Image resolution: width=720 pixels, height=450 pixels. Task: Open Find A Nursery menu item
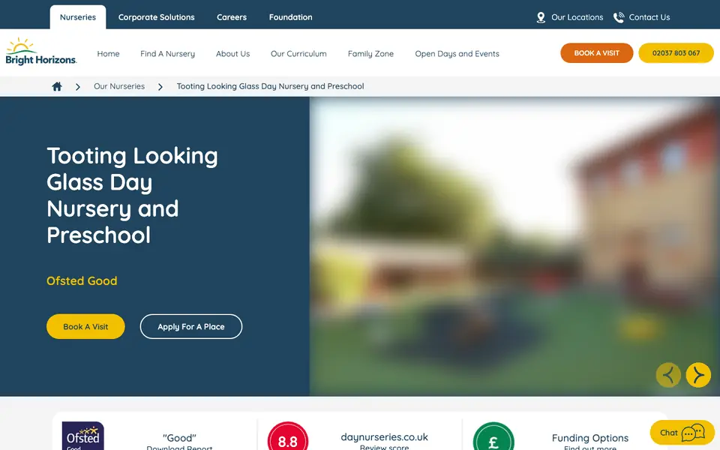[x=167, y=54]
